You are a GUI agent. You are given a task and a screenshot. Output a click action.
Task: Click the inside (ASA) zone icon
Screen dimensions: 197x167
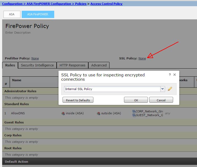point(63,113)
